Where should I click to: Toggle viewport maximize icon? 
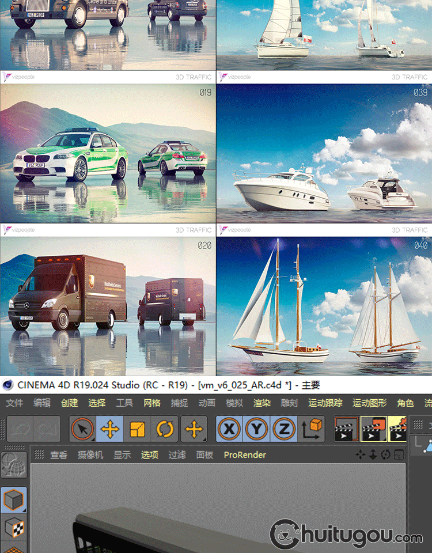pyautogui.click(x=399, y=454)
